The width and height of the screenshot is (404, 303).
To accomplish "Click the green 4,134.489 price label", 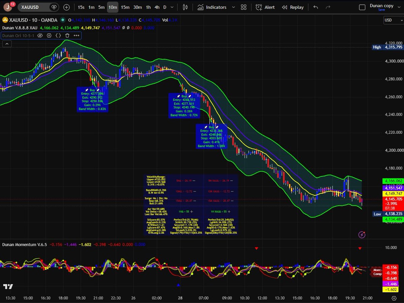I will (x=393, y=219).
